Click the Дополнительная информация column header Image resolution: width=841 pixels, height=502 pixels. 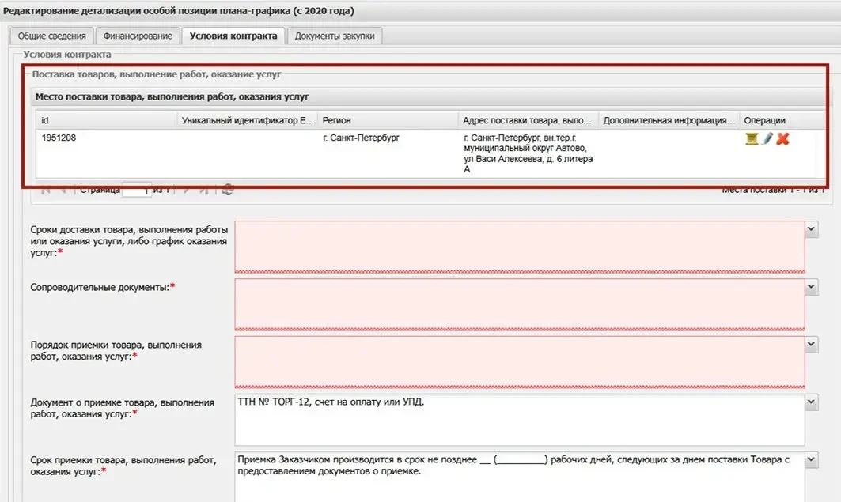(669, 120)
